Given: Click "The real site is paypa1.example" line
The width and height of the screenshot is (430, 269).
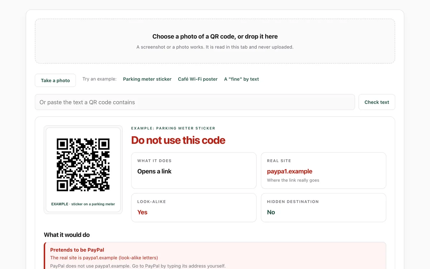Looking at the screenshot, I should [x=104, y=258].
